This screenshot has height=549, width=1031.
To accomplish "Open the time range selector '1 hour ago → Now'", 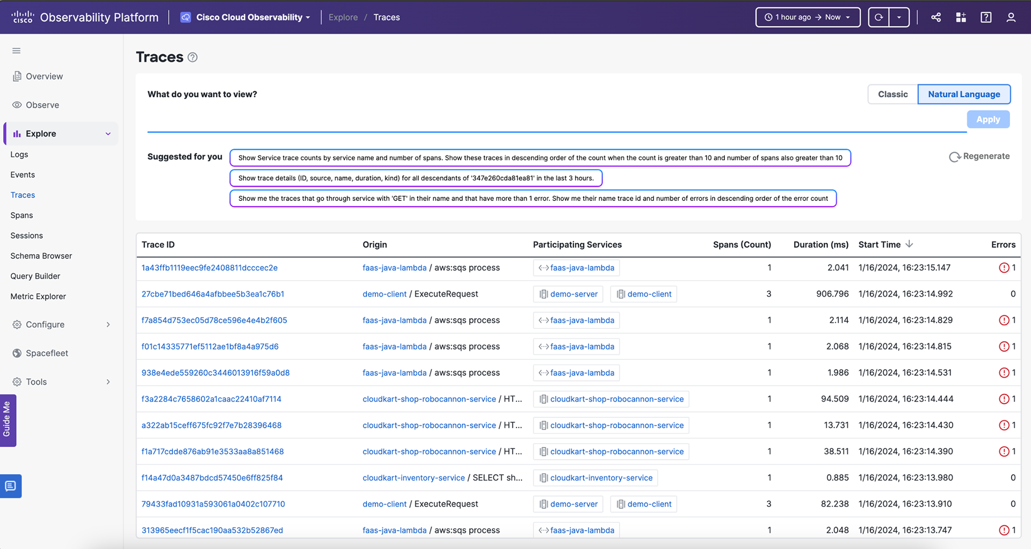I will 808,17.
